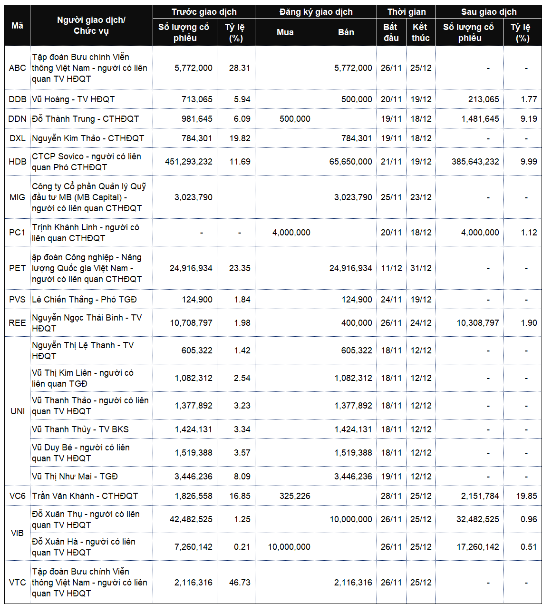Click the "Trước giao dịch" header group
The image size is (542, 604).
[203, 12]
